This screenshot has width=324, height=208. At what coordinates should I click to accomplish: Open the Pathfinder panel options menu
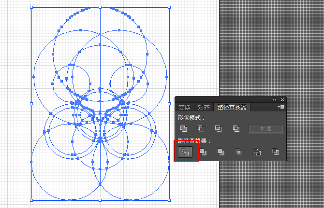[281, 107]
